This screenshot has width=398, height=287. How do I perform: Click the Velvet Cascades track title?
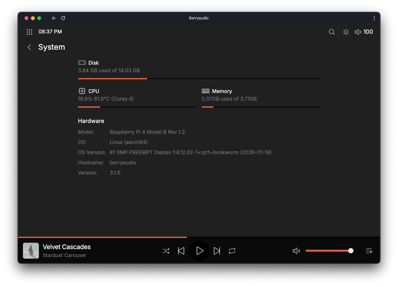coord(67,247)
